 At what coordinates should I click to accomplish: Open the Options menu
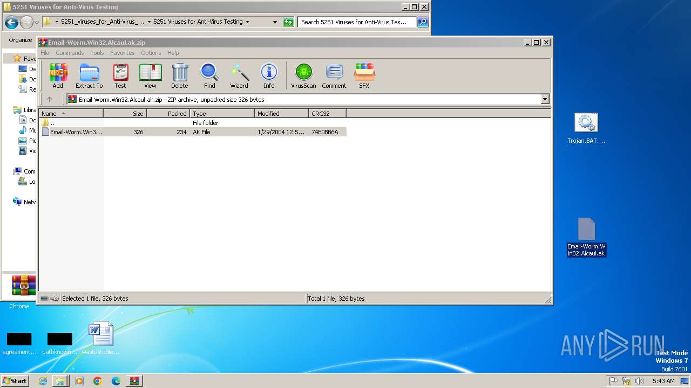[151, 53]
